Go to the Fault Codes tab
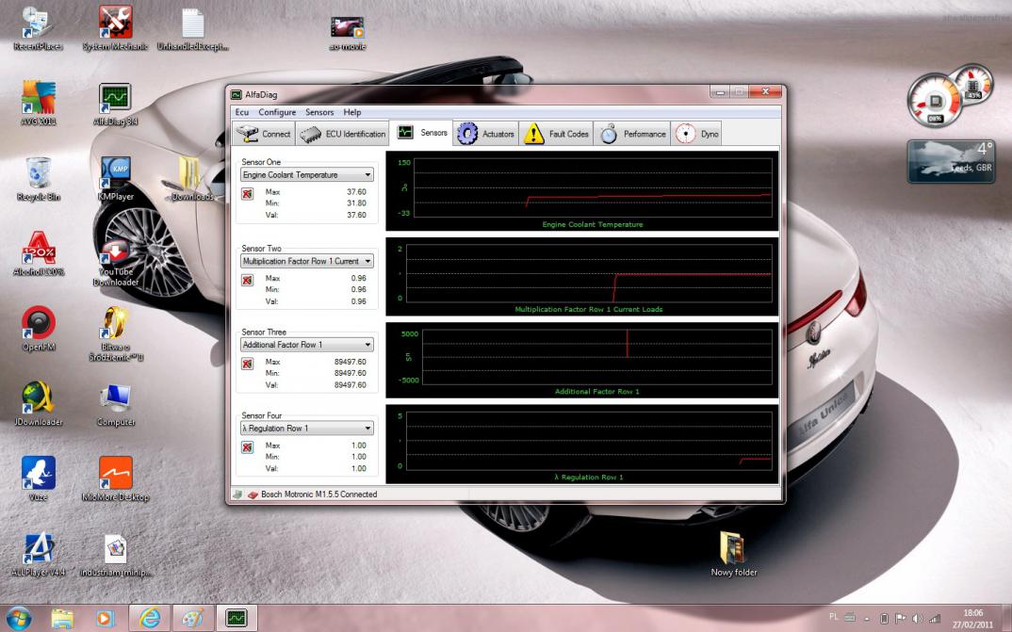Image resolution: width=1012 pixels, height=632 pixels. coord(556,134)
